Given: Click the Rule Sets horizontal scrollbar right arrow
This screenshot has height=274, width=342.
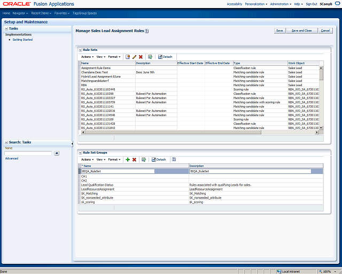Looking at the screenshot, I should click(317, 132).
